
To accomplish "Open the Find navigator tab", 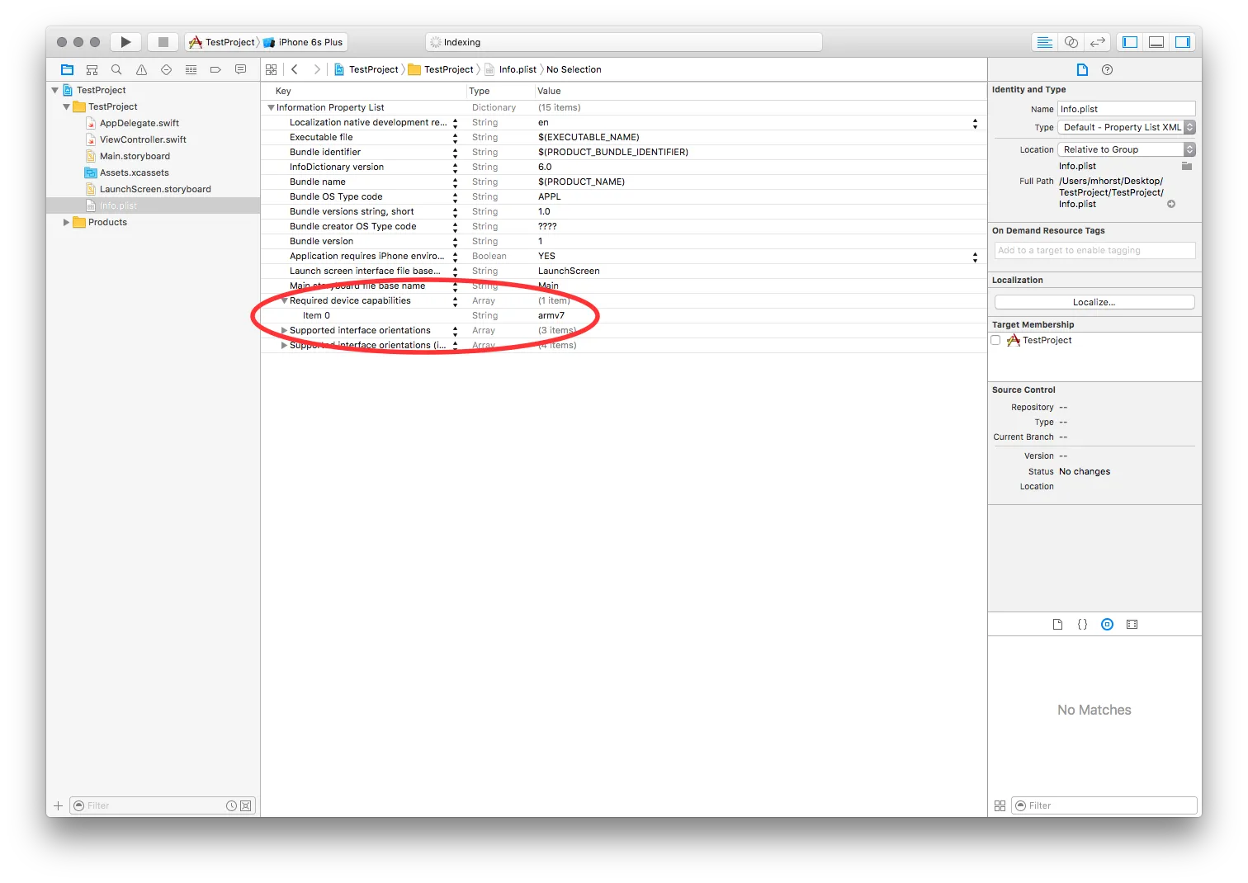I will pos(116,70).
